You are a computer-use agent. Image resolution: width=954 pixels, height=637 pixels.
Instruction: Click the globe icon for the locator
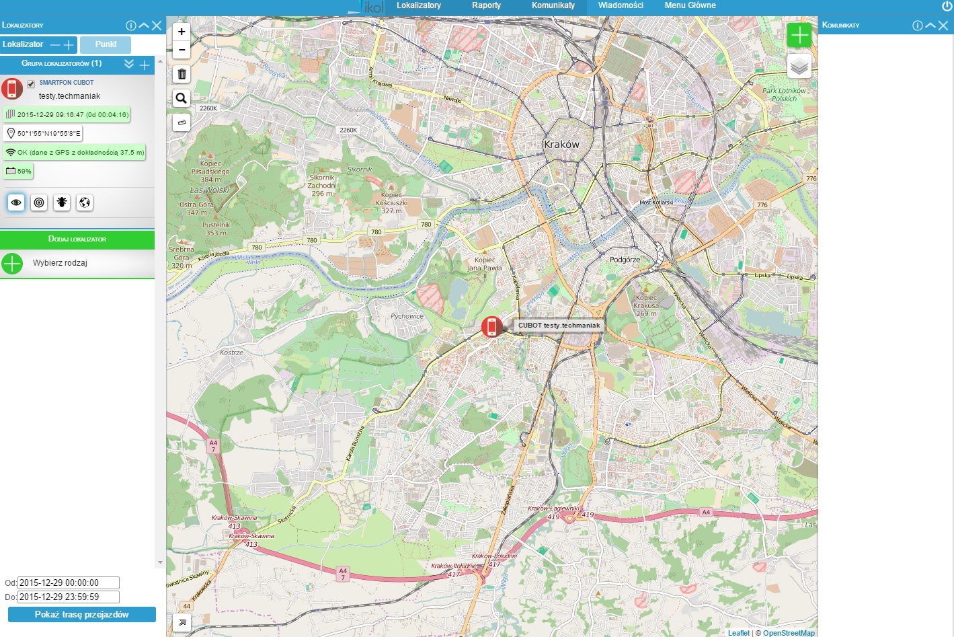85,202
